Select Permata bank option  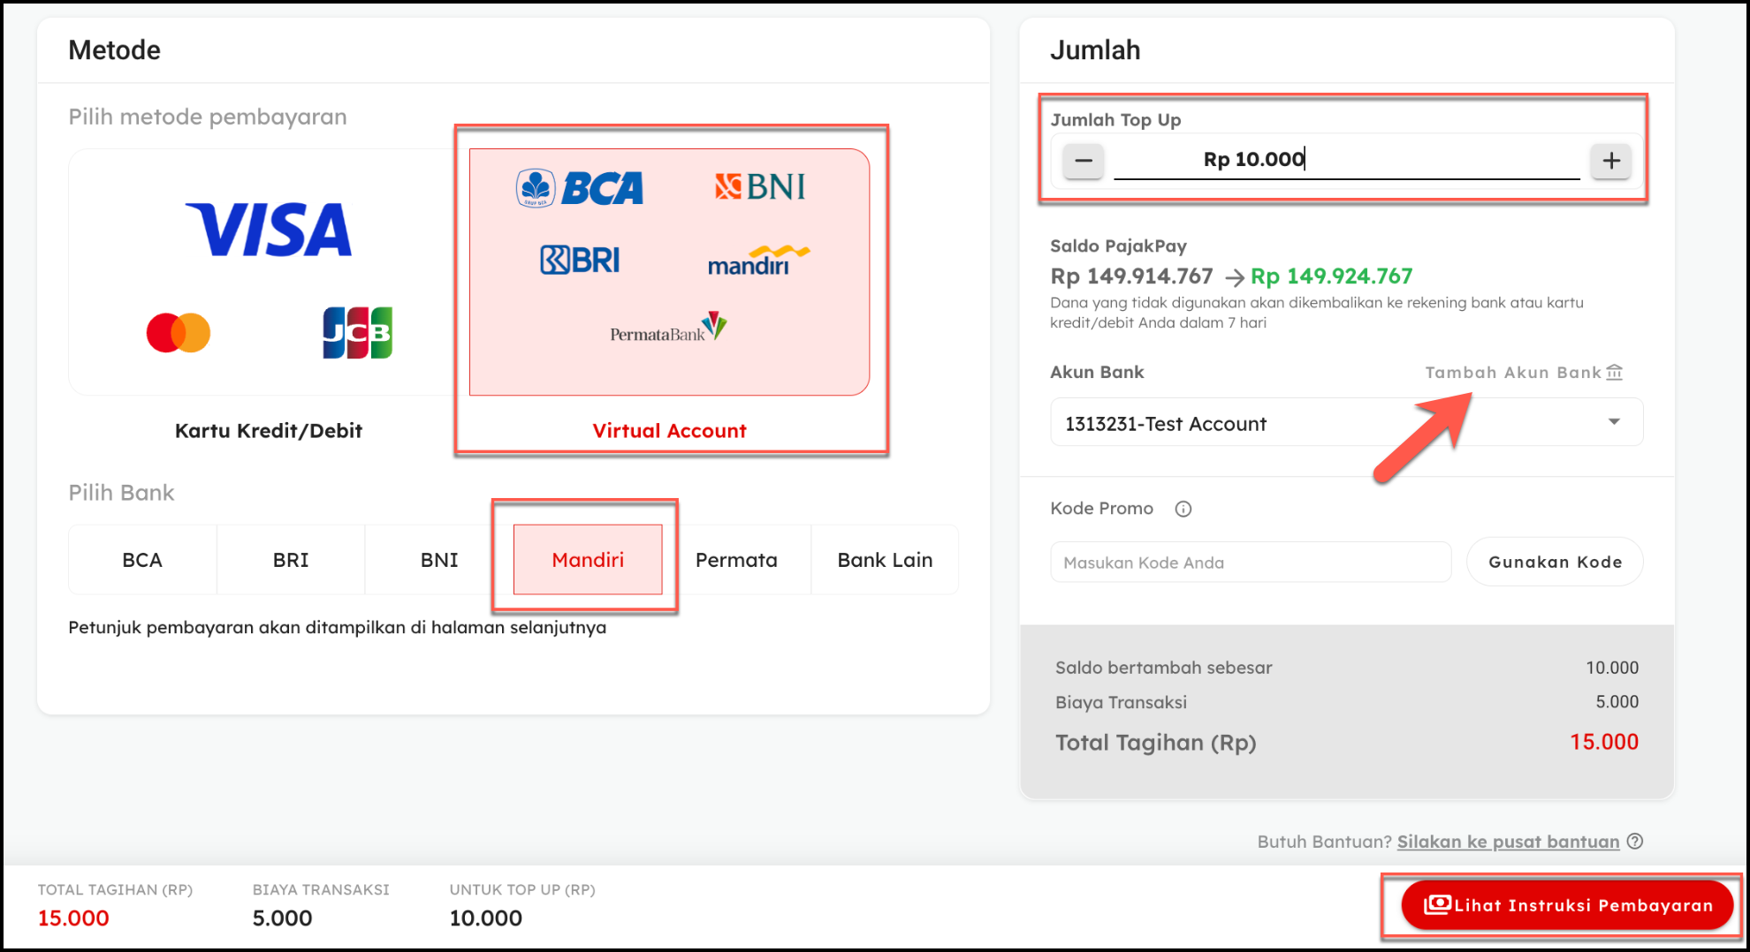(736, 560)
